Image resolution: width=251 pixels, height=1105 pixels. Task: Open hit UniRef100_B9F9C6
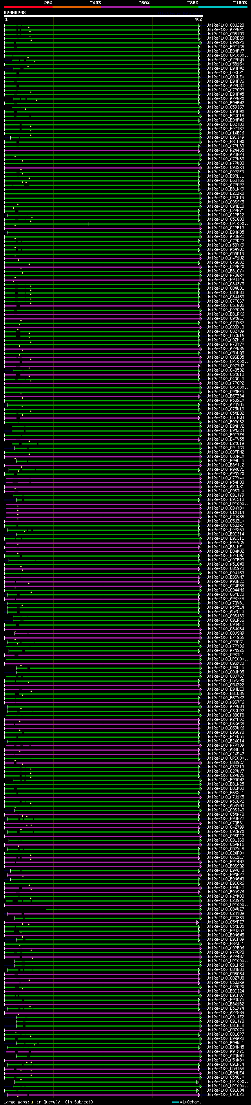click(x=225, y=543)
